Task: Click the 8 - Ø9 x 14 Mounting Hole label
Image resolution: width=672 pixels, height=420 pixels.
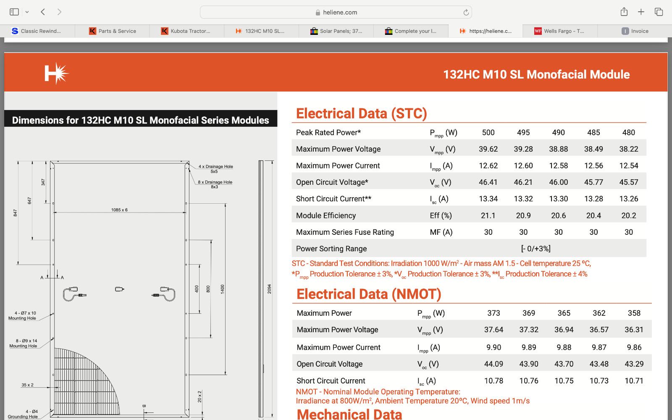Action: (24, 344)
